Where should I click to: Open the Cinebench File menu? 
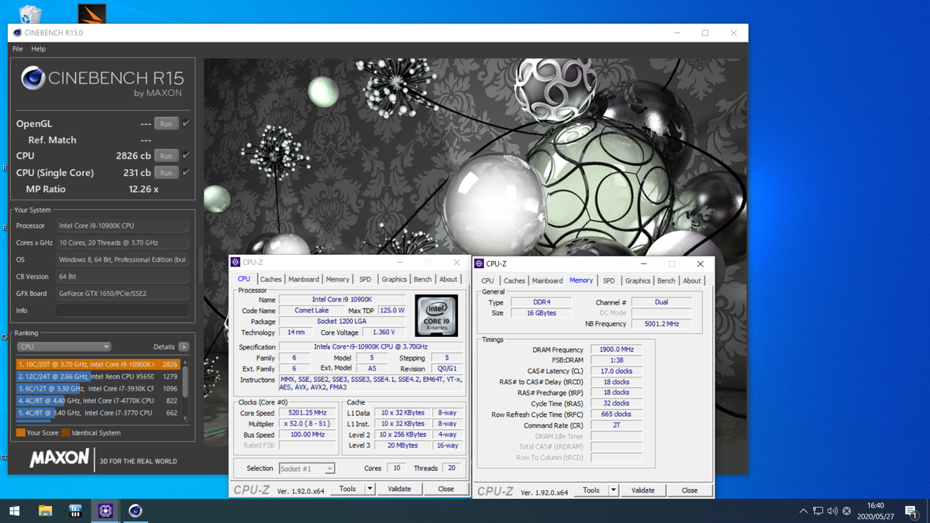point(18,49)
